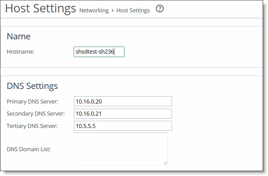Select the Primary DNS Server: label
This screenshot has height=176, width=268.
(32, 101)
